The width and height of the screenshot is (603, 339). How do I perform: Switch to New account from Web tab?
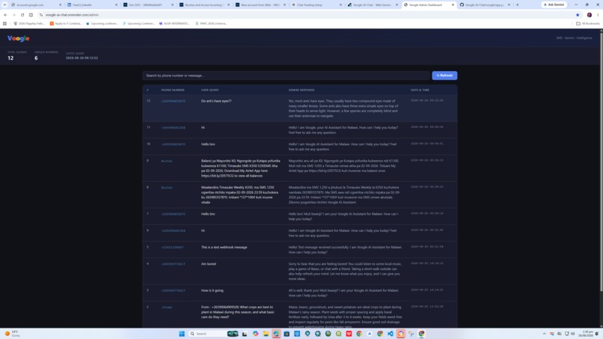pyautogui.click(x=259, y=4)
